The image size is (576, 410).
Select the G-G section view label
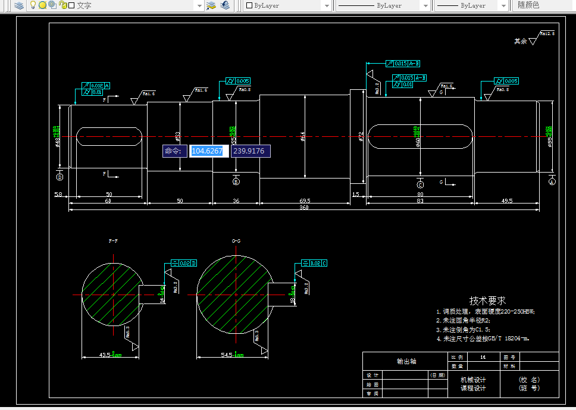click(x=236, y=241)
